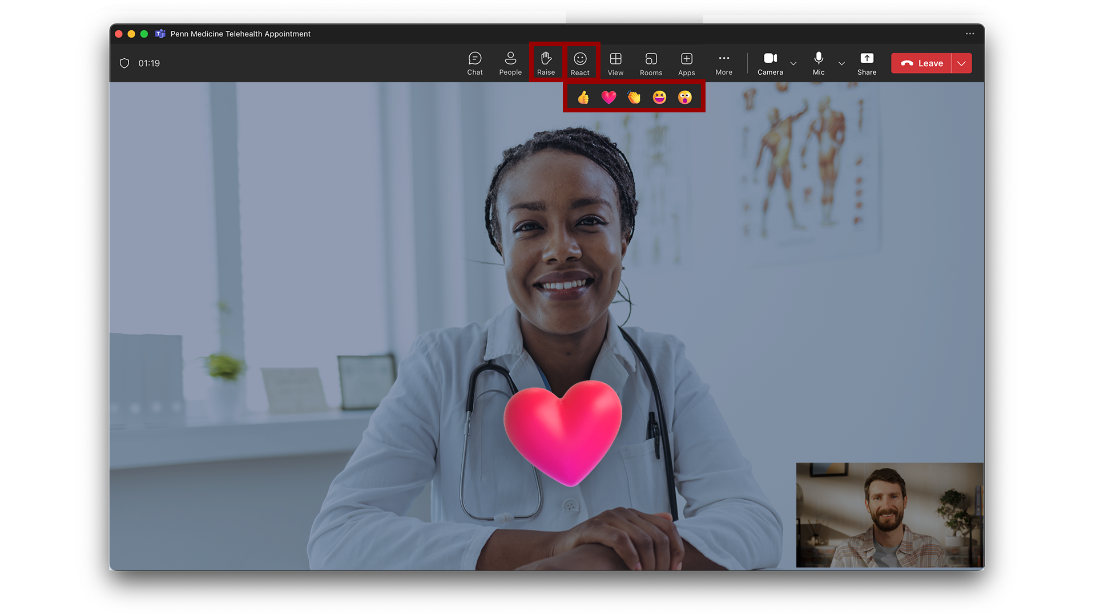Expand camera options with its chevron
Screen dimensions: 1096x616
(793, 63)
